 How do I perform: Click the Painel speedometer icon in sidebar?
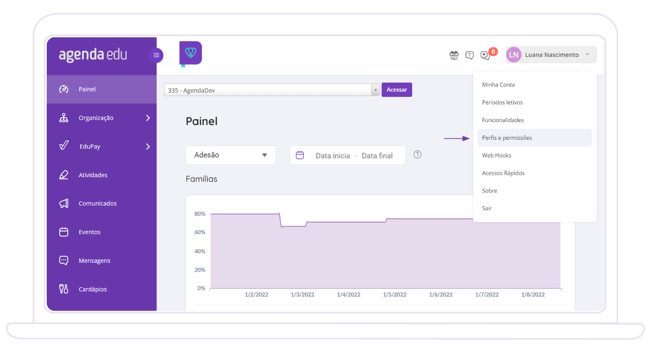[x=64, y=89]
